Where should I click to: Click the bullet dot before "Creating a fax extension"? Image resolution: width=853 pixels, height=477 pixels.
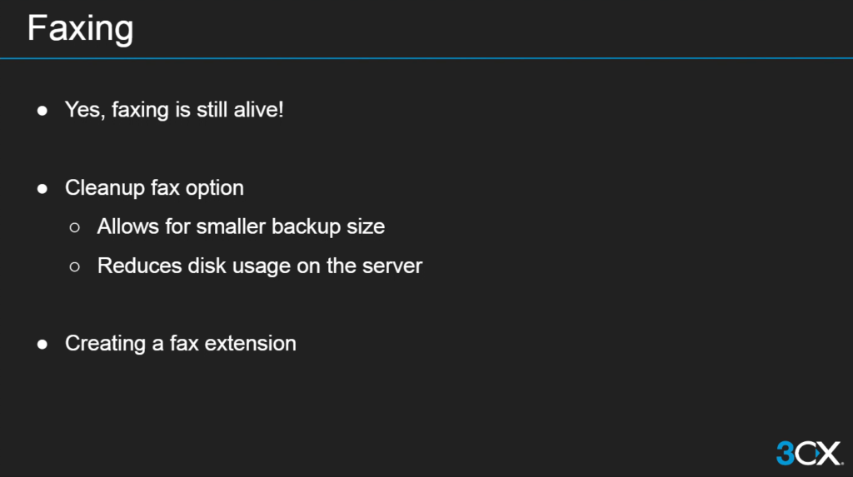click(42, 345)
